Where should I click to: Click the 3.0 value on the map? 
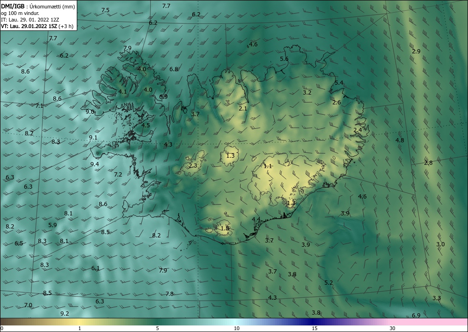point(440,244)
